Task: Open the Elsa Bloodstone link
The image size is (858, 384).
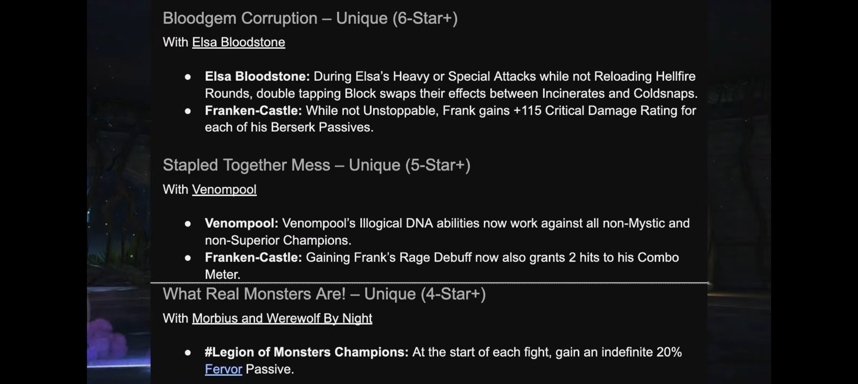Action: pos(238,42)
